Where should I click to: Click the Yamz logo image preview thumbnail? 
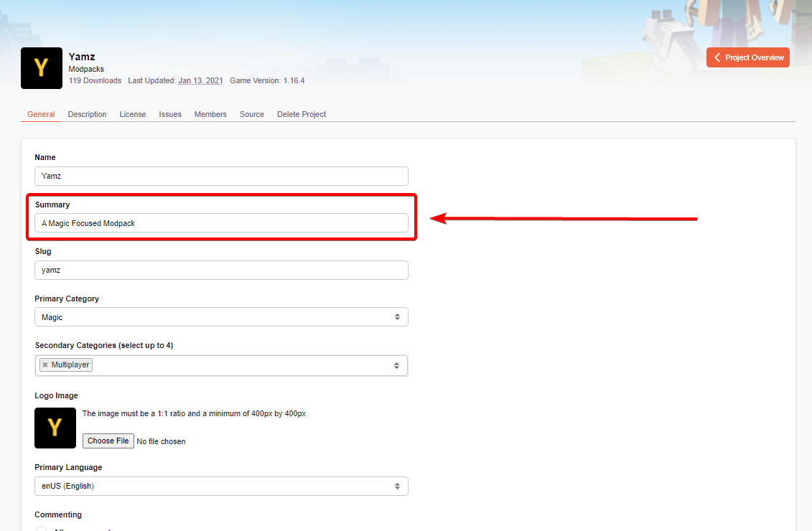[x=55, y=428]
